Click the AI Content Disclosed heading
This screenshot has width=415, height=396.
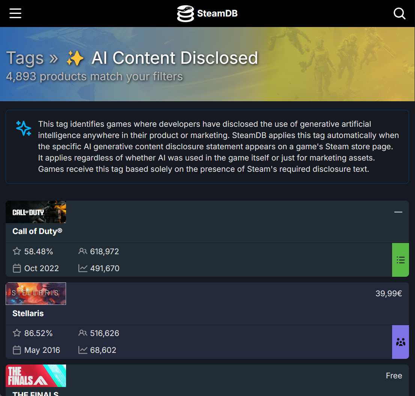(x=175, y=58)
